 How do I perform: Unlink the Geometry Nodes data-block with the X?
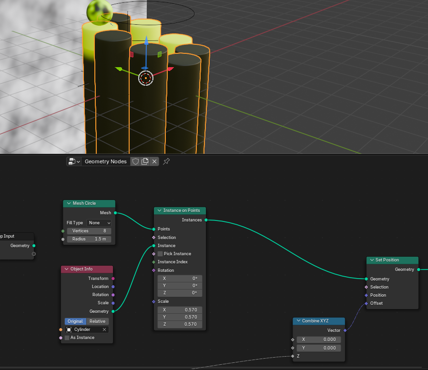pyautogui.click(x=154, y=161)
